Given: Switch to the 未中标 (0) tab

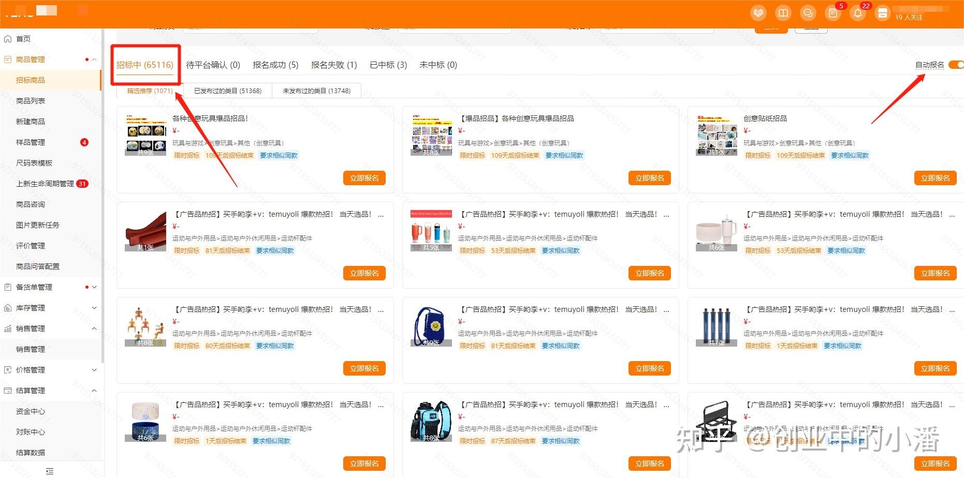Looking at the screenshot, I should (438, 65).
